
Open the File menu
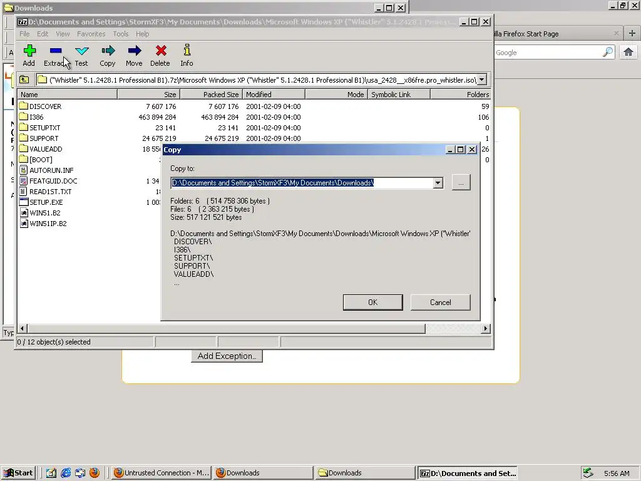24,34
